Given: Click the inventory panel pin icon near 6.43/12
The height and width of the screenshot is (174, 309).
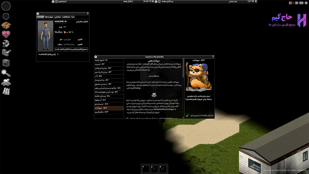Looking at the screenshot, I should (x=153, y=2).
